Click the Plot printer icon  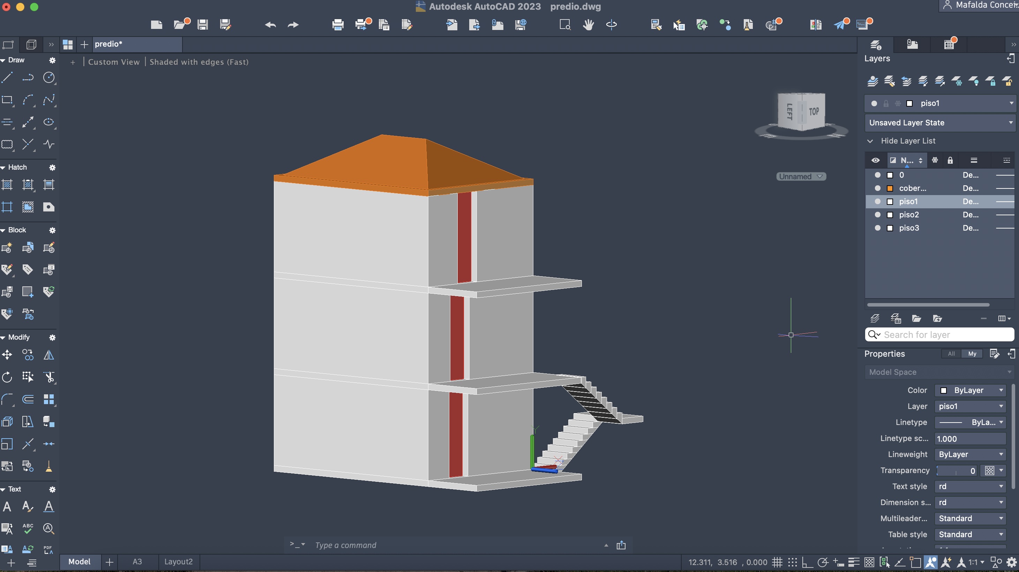pos(337,24)
